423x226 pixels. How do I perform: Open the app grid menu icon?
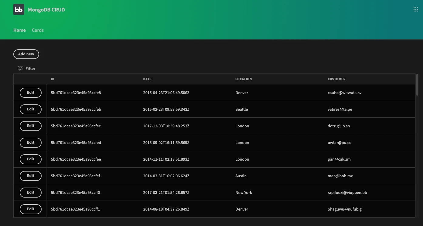416,9
